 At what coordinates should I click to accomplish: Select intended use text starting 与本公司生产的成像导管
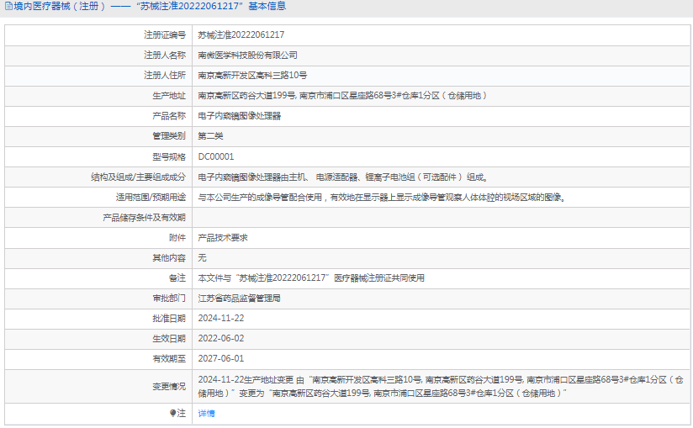point(382,198)
